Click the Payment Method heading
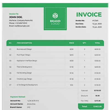The width and height of the screenshot is (110, 110). [18, 97]
